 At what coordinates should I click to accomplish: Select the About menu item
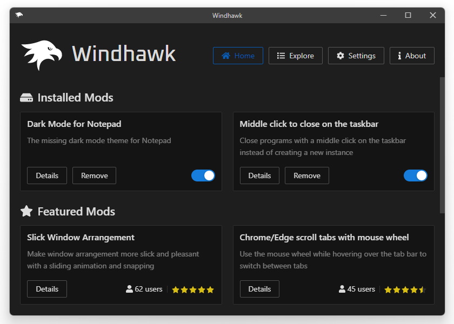pyautogui.click(x=412, y=55)
